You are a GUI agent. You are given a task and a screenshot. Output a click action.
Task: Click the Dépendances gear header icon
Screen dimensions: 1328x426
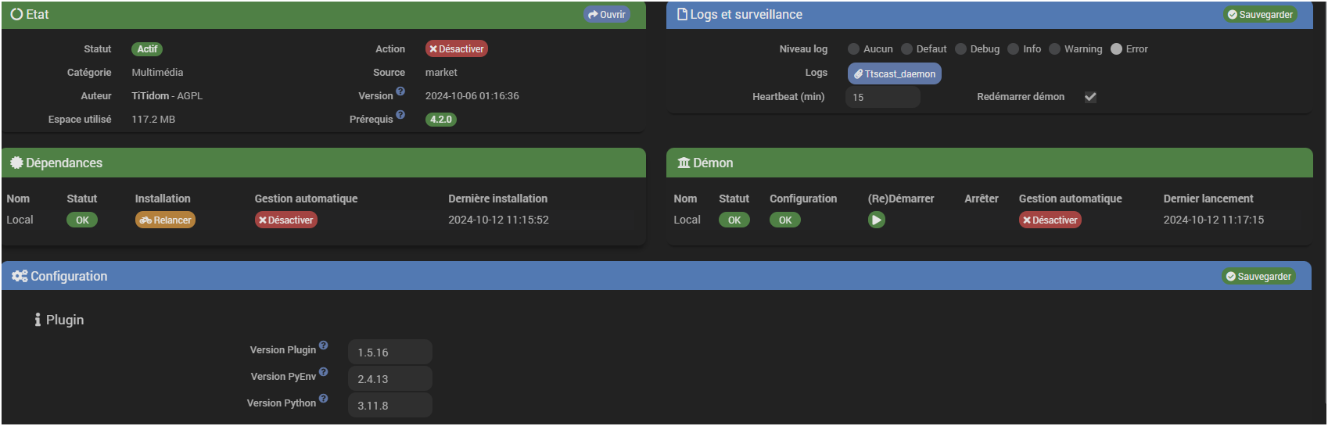point(16,163)
